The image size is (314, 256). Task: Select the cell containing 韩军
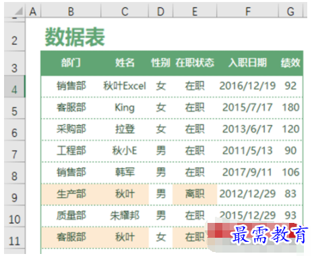tap(125, 173)
